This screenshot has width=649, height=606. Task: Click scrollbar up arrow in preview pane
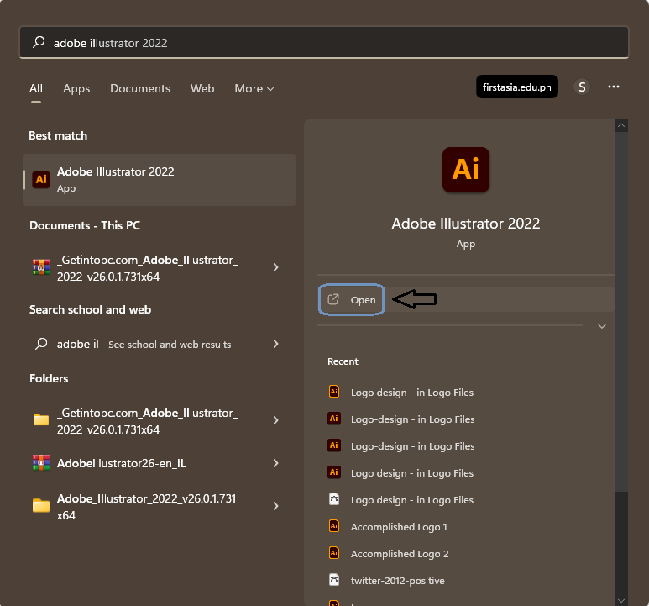(621, 125)
